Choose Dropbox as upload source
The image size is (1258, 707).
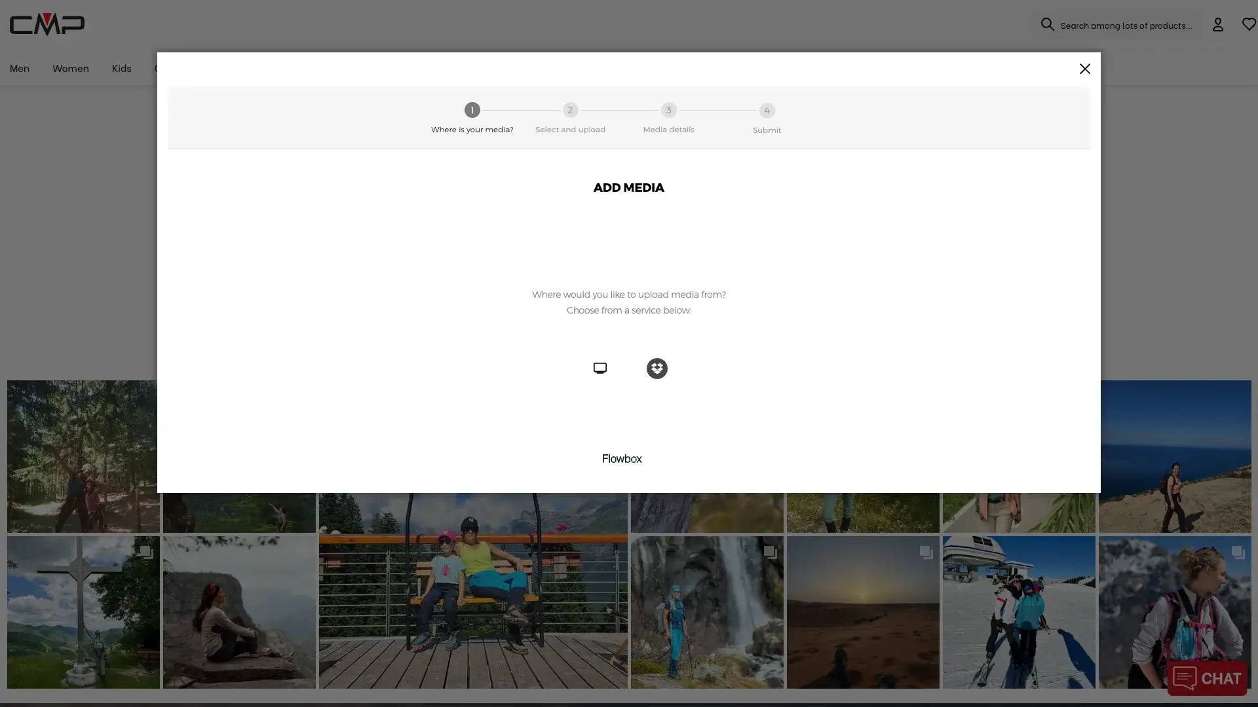pyautogui.click(x=657, y=369)
